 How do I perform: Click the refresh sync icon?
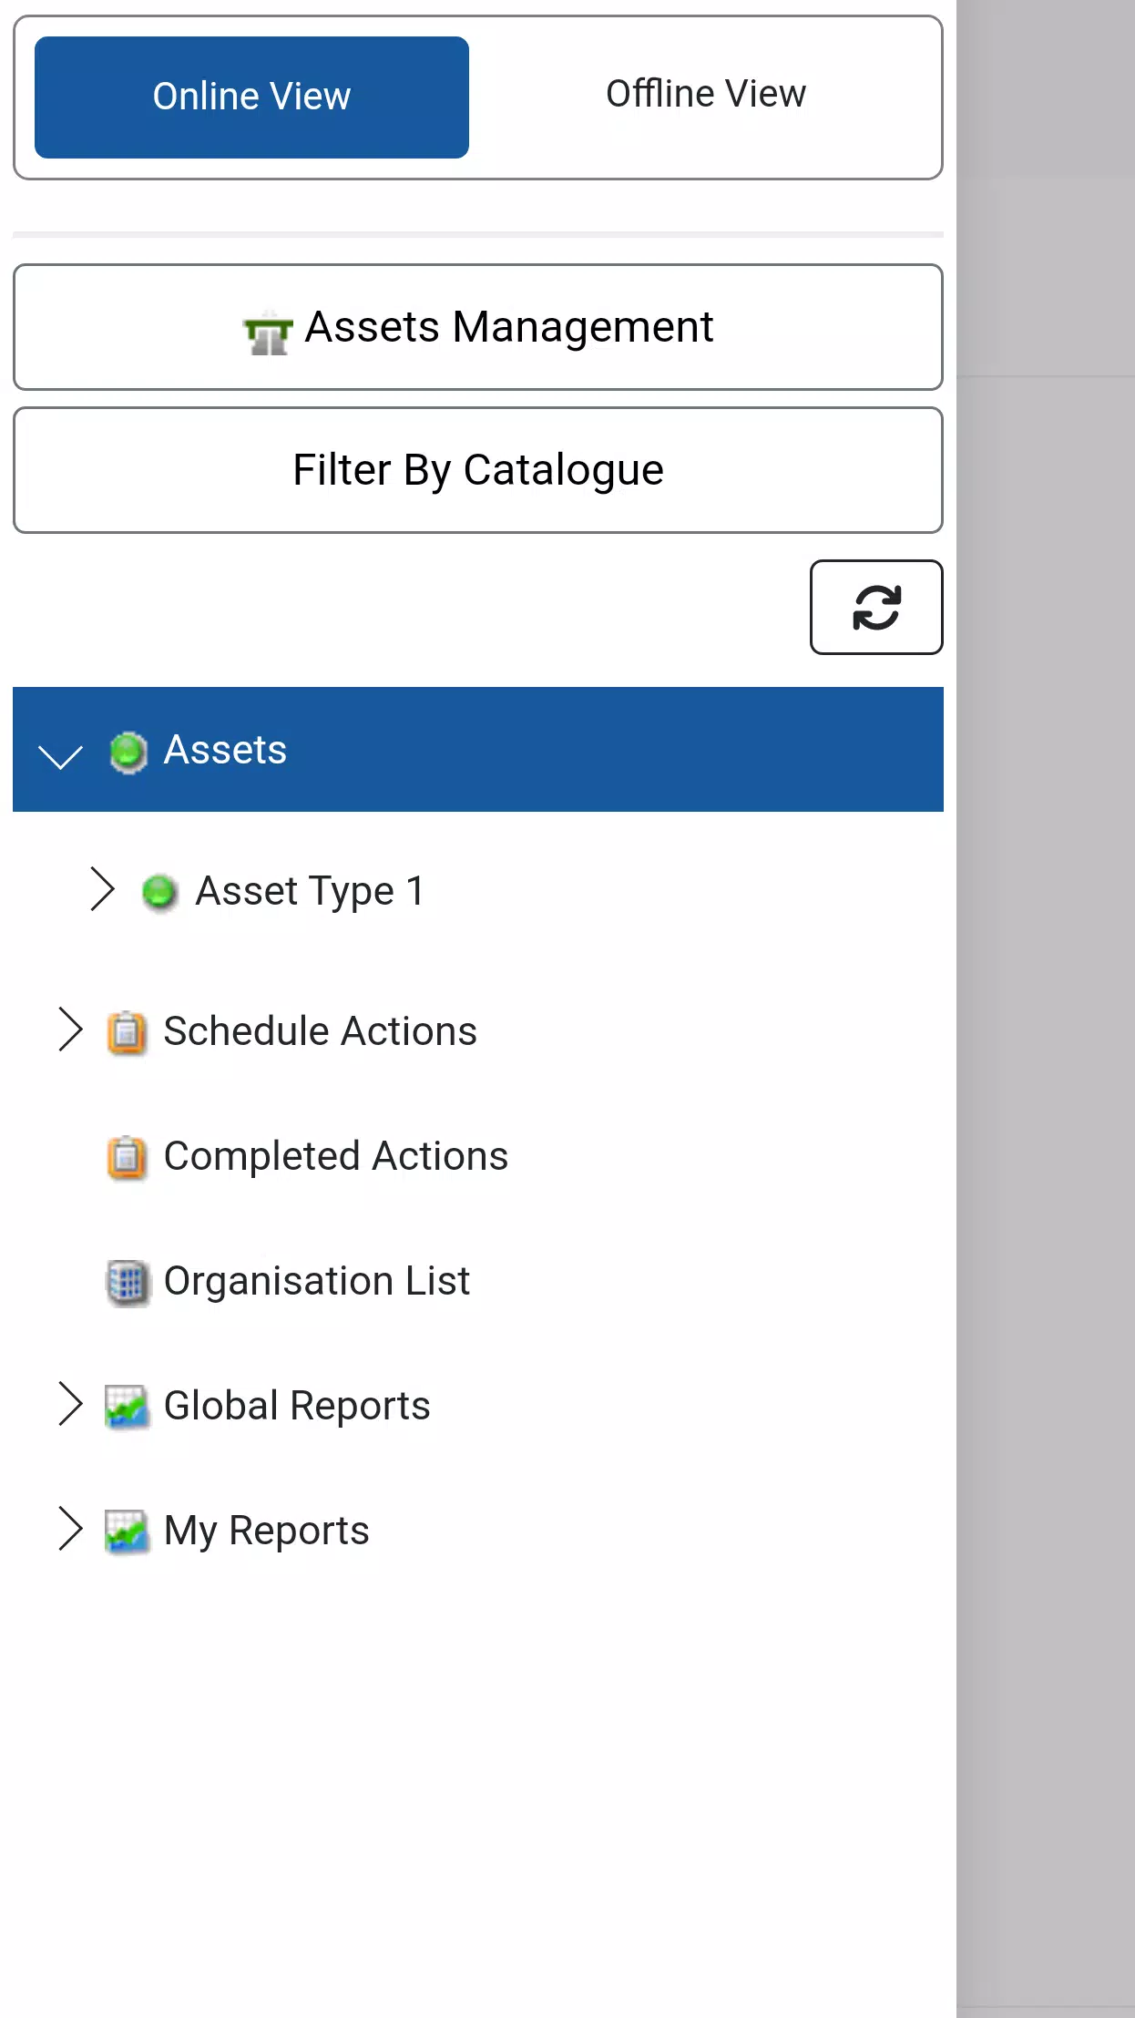(x=876, y=607)
